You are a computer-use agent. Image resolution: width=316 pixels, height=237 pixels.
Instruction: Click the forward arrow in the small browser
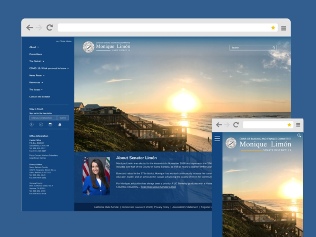coord(227,125)
